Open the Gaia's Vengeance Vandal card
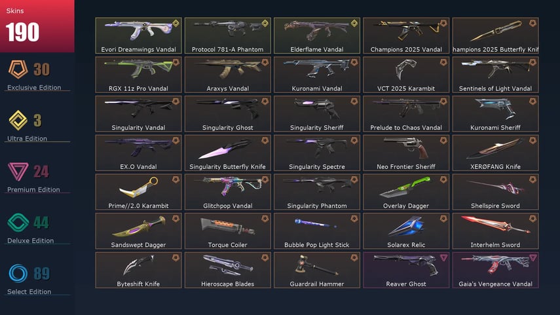 495,270
